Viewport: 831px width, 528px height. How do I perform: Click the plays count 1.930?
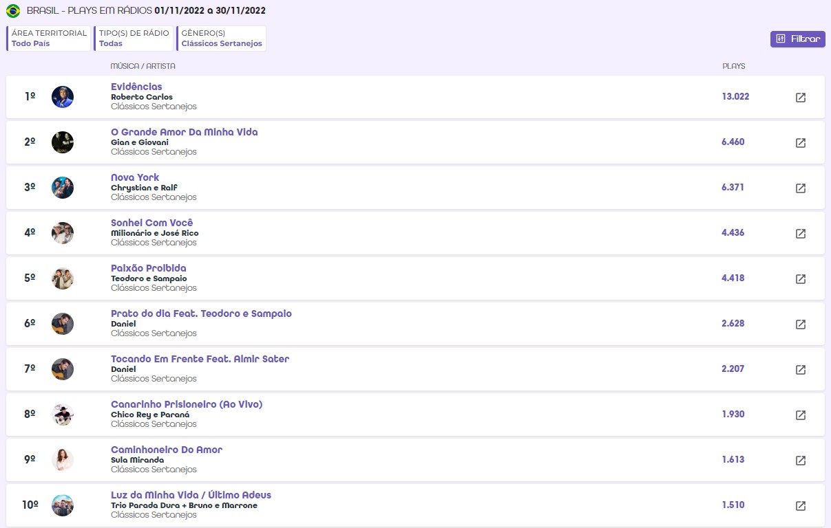pyautogui.click(x=733, y=415)
